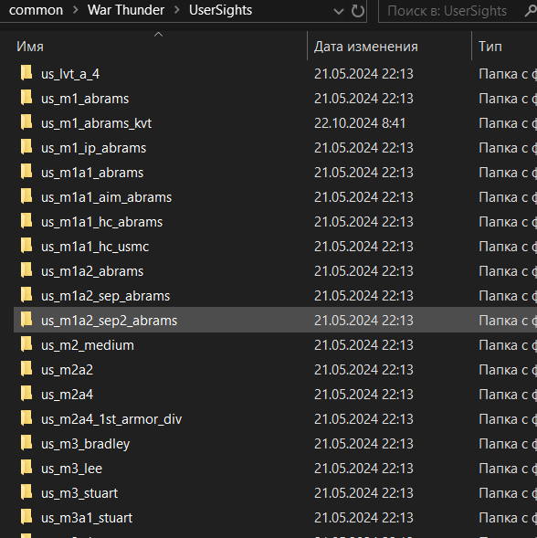
Task: Click the us_m1a1_abrams folder icon
Action: tap(26, 172)
